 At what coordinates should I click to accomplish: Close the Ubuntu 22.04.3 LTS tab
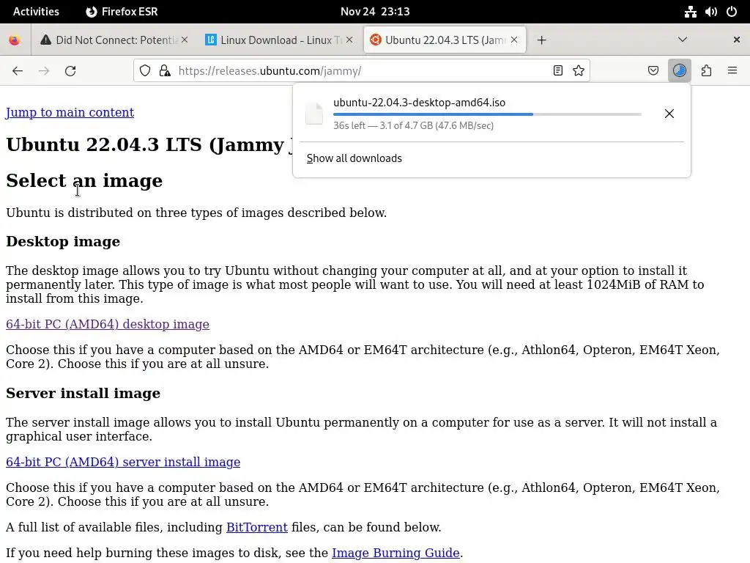pos(514,40)
